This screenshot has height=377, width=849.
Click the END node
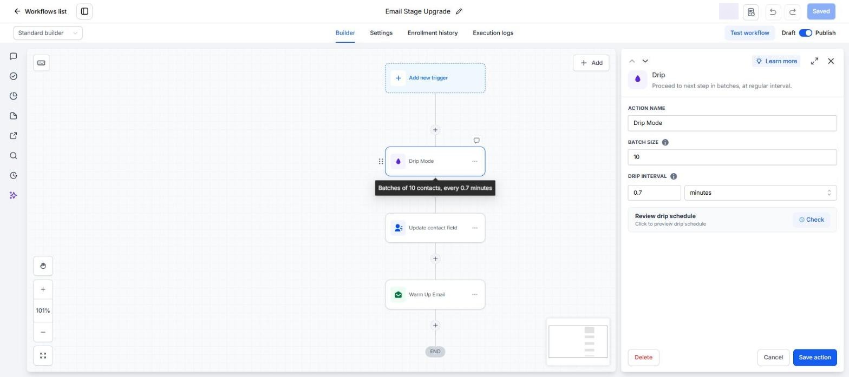[x=435, y=352]
